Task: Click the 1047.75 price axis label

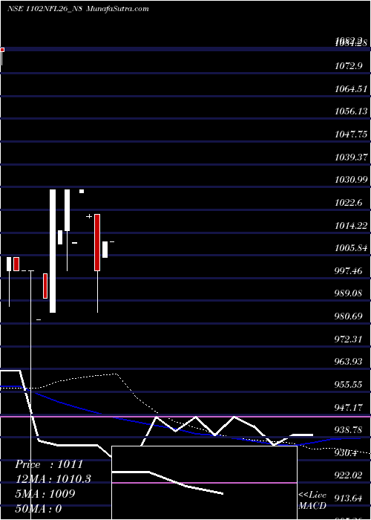Action: 352,134
